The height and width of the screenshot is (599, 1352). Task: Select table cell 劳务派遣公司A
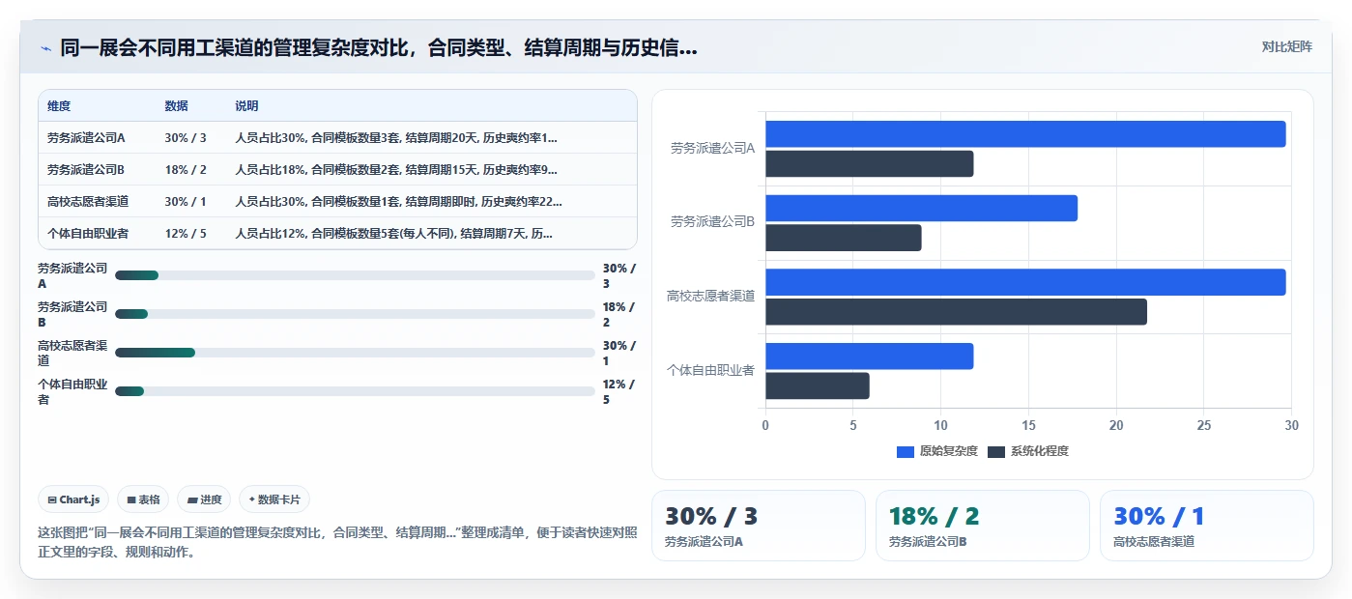86,138
